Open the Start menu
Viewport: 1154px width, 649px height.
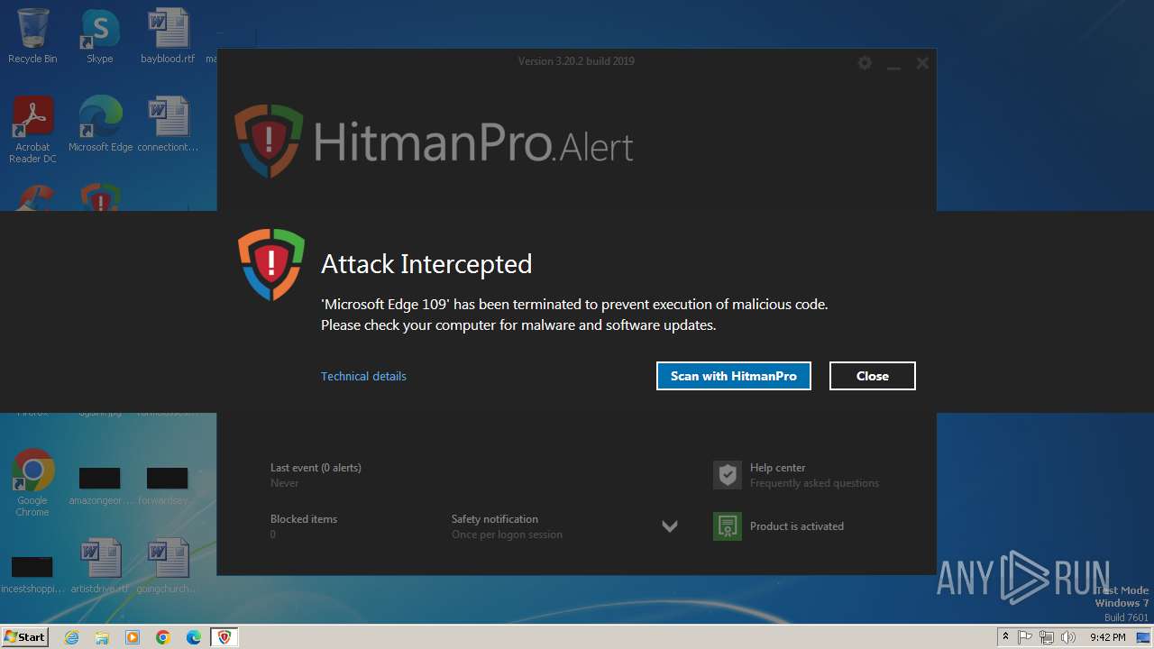(x=24, y=637)
